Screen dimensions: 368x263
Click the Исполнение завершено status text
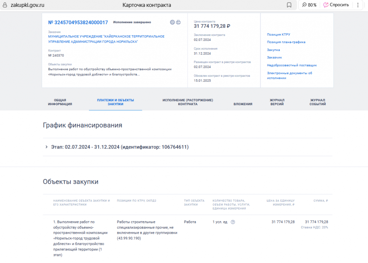132,22
